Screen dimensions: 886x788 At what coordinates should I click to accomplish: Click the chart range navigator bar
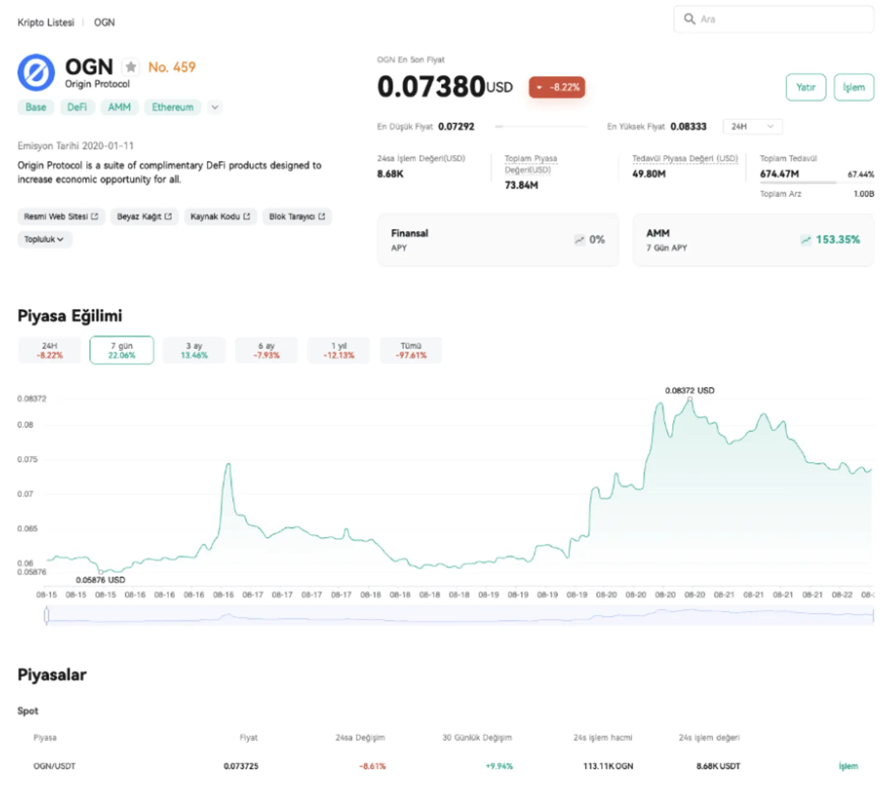click(x=460, y=615)
